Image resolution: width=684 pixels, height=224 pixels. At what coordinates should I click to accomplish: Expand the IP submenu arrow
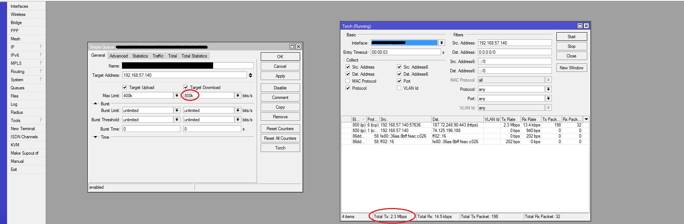click(x=41, y=47)
